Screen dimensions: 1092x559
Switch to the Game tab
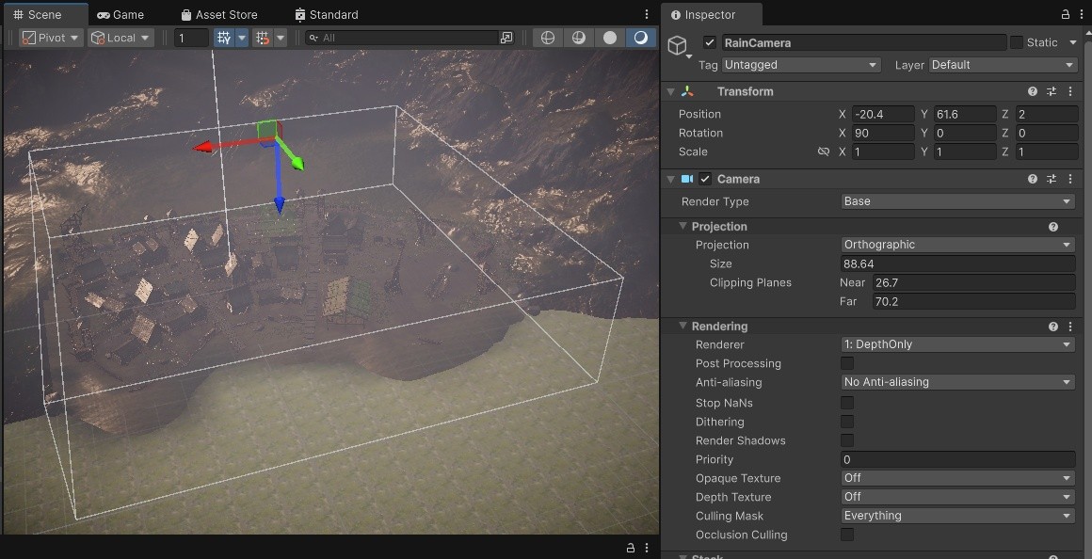tap(120, 15)
